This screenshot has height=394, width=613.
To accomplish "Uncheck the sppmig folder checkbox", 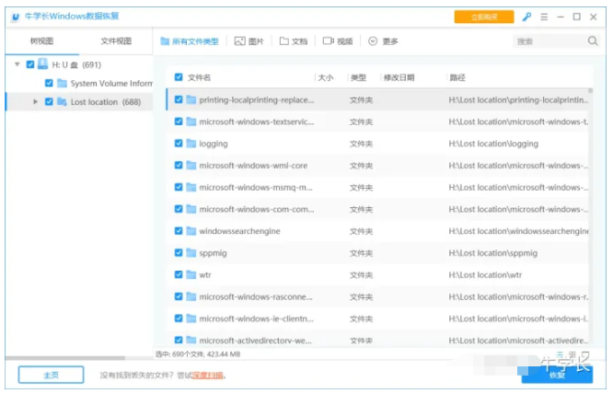I will (179, 252).
